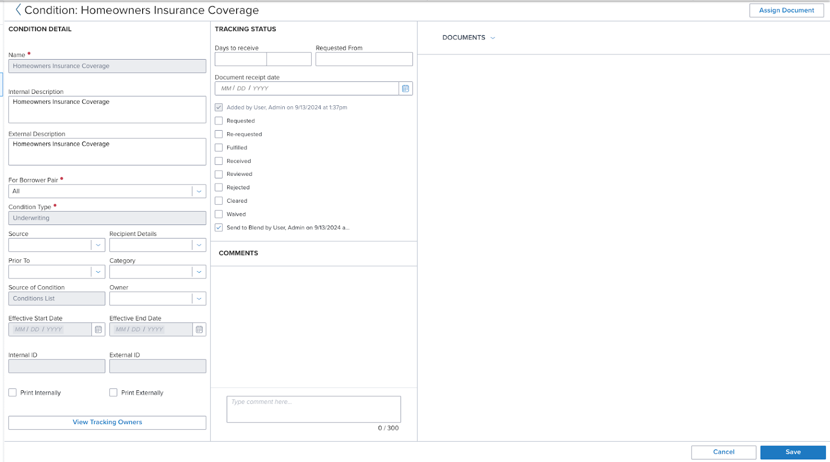
Task: Mark condition as Fulfilled
Action: click(219, 148)
